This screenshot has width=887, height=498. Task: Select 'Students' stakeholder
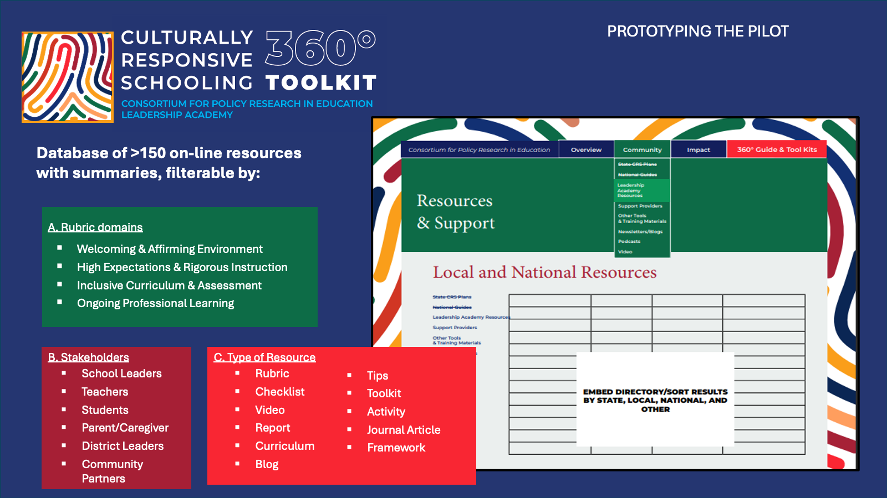[x=105, y=410]
